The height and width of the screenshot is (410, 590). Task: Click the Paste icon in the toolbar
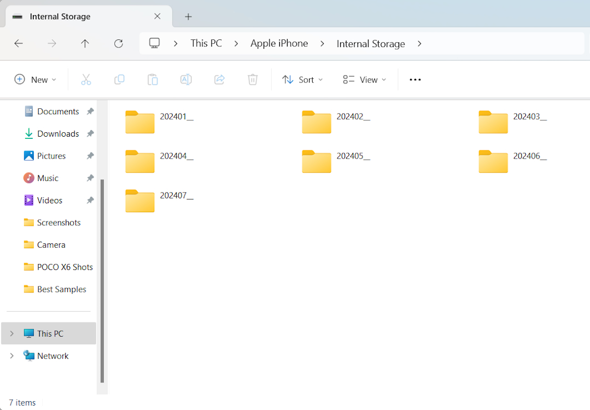[x=153, y=79]
